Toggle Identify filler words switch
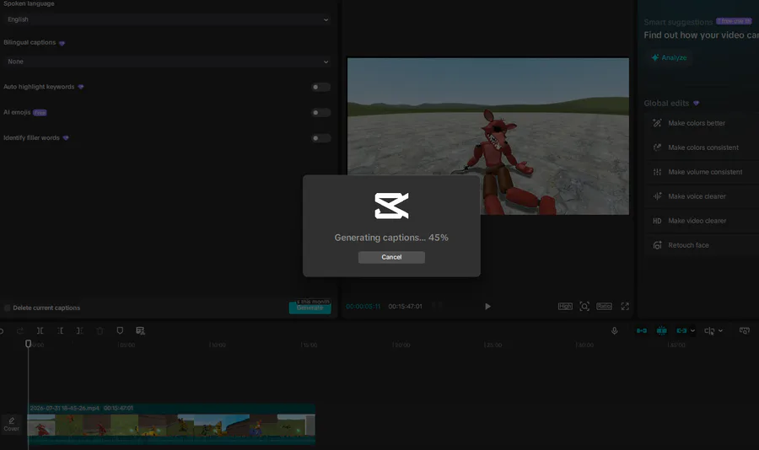759x450 pixels. 320,138
